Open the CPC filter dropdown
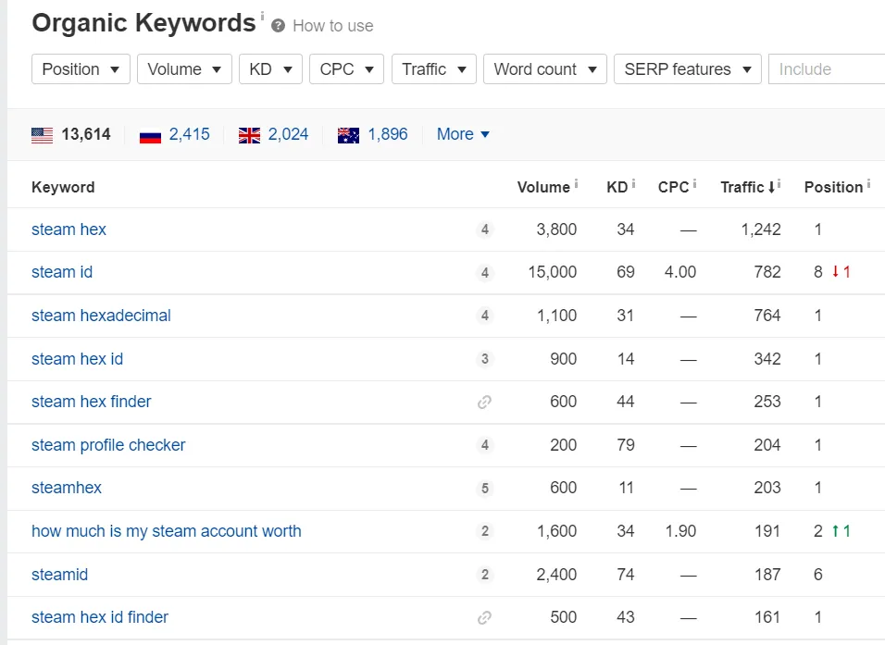The height and width of the screenshot is (645, 885). 346,68
